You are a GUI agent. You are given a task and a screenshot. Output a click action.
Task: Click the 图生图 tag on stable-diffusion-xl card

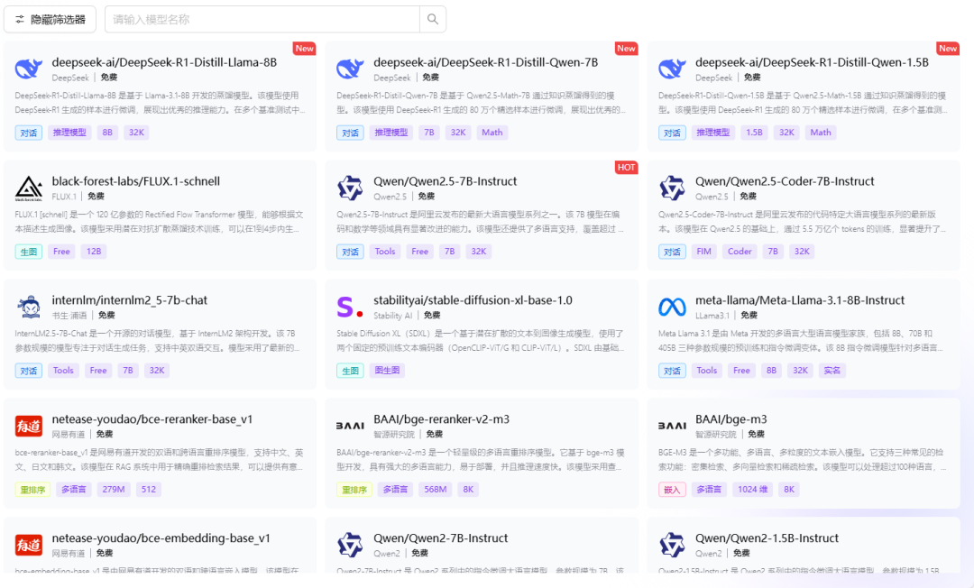point(387,371)
